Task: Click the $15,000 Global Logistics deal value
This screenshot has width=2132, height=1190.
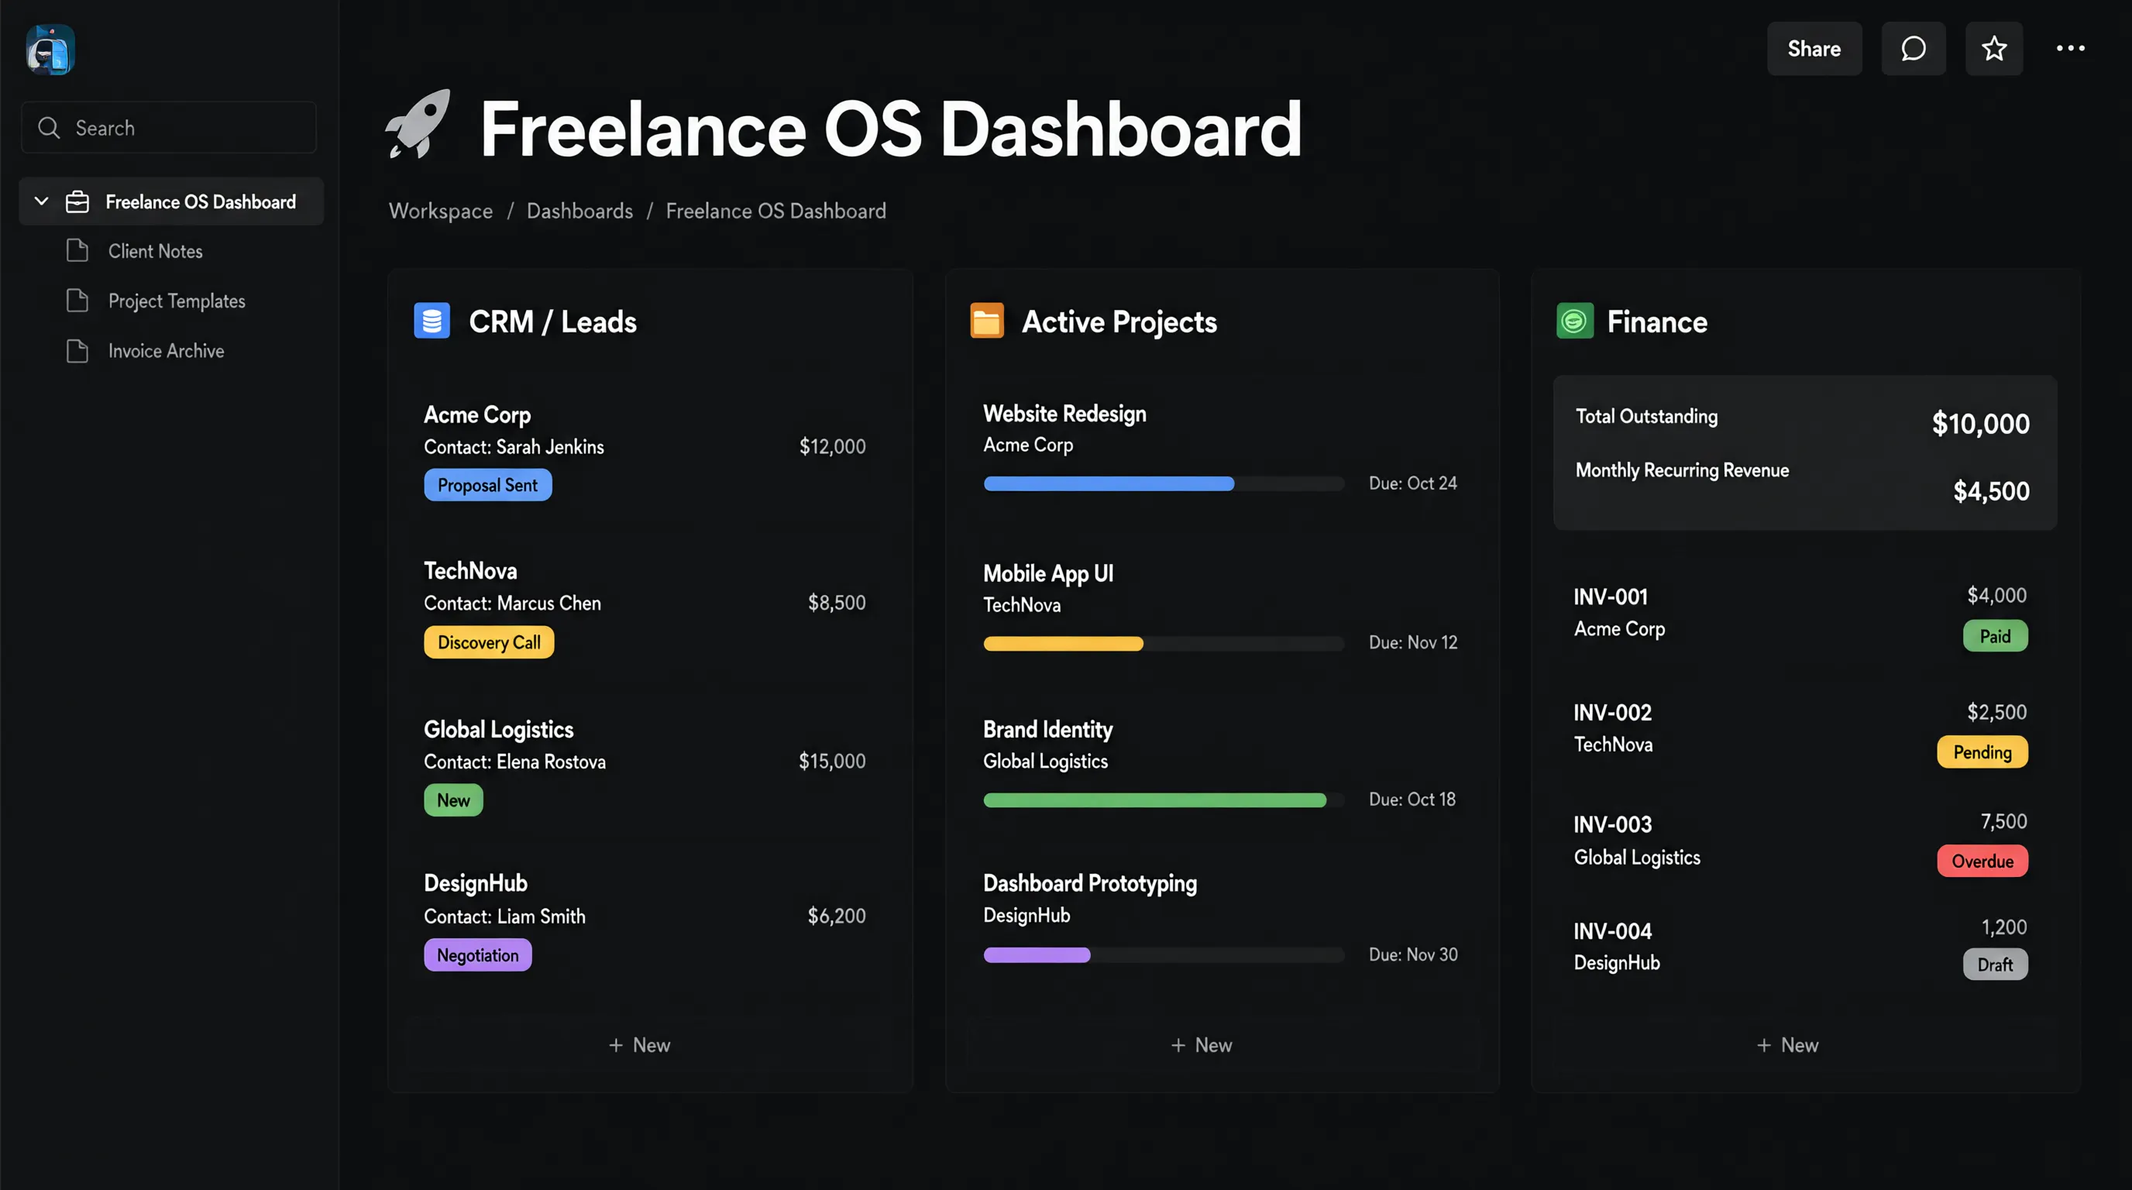Action: pyautogui.click(x=832, y=762)
